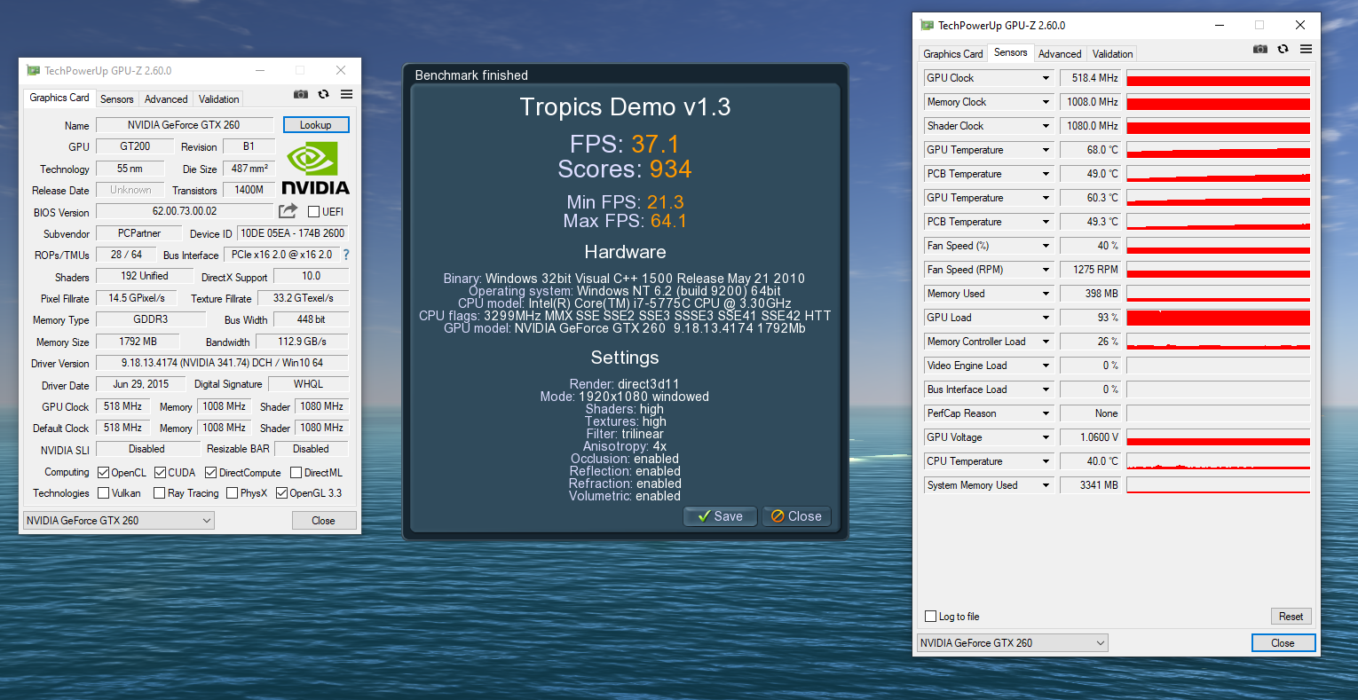The width and height of the screenshot is (1358, 700).
Task: Expand the Video Engine Load sensor dropdown
Action: point(1046,366)
